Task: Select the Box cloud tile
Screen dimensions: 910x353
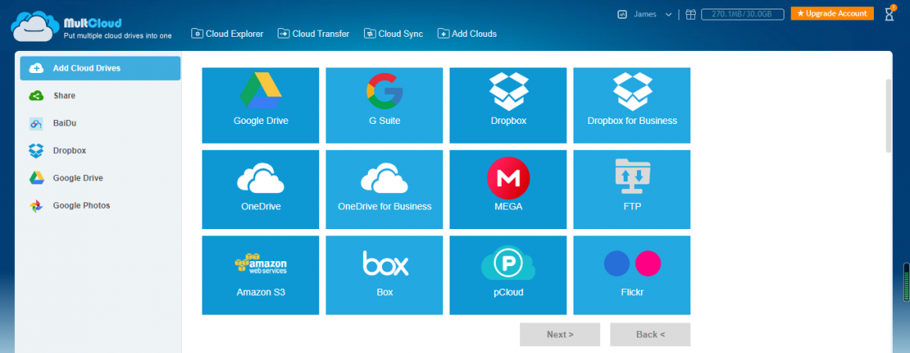Action: [x=384, y=275]
